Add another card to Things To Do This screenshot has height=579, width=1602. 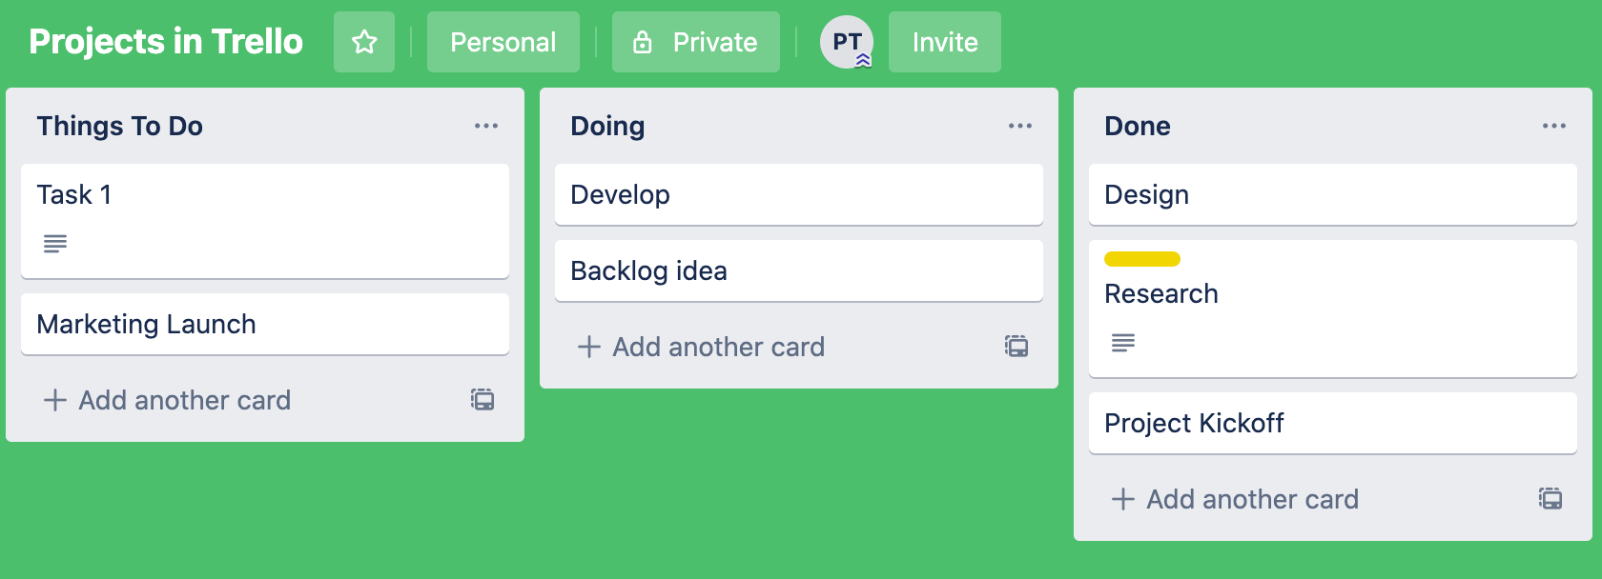(x=168, y=400)
